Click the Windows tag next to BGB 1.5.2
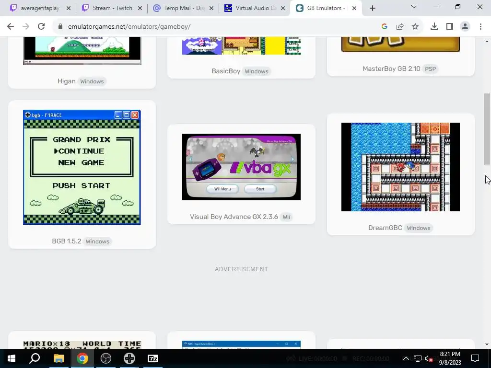 [x=97, y=241]
